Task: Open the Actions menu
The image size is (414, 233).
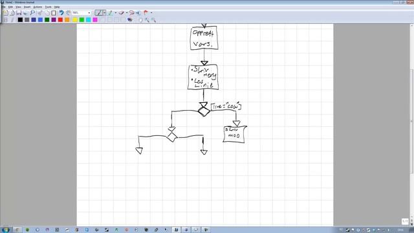Action: point(38,7)
